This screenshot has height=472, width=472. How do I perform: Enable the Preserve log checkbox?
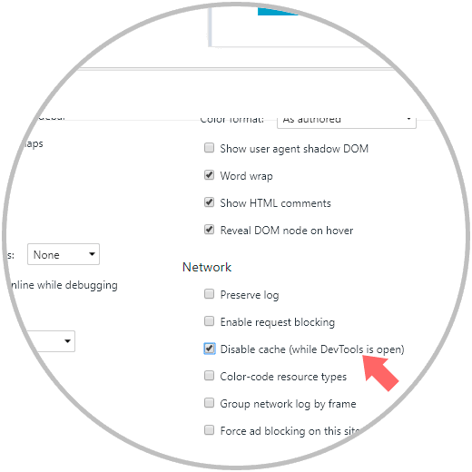209,294
